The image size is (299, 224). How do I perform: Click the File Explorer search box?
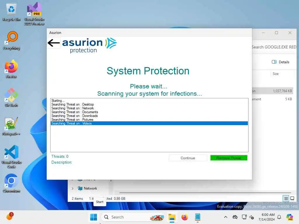click(274, 47)
